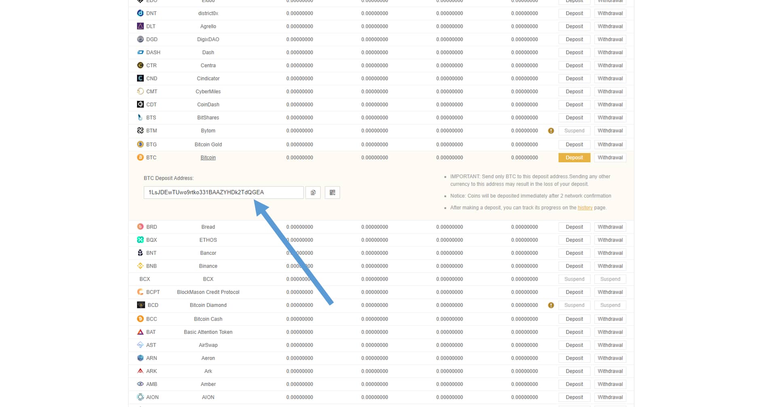This screenshot has width=779, height=407.
Task: Click Deposit Suspend button for BCX
Action: [x=574, y=279]
